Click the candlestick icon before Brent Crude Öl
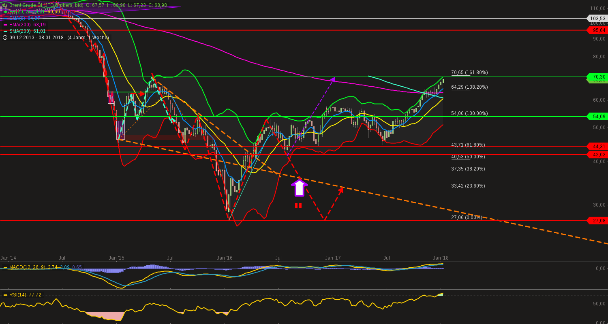 pyautogui.click(x=4, y=5)
